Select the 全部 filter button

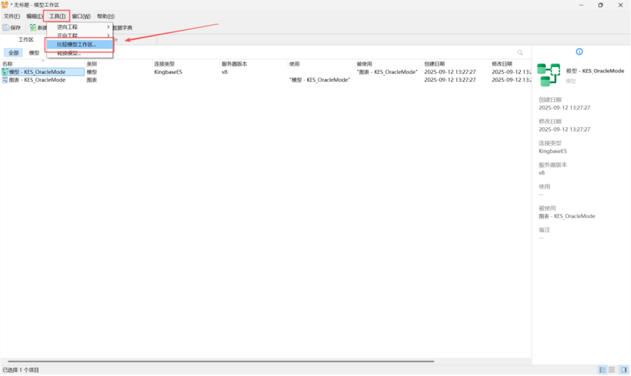[x=14, y=53]
